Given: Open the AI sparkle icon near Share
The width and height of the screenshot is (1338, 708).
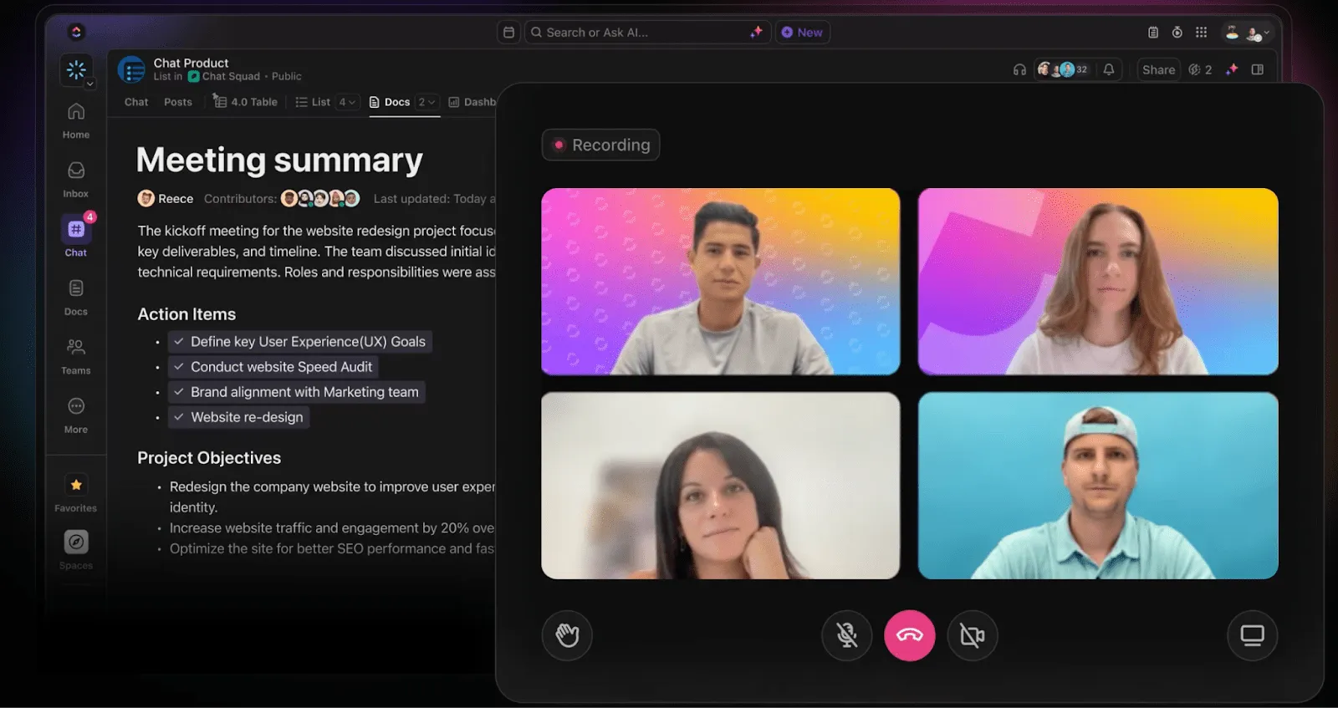Looking at the screenshot, I should [x=1232, y=70].
